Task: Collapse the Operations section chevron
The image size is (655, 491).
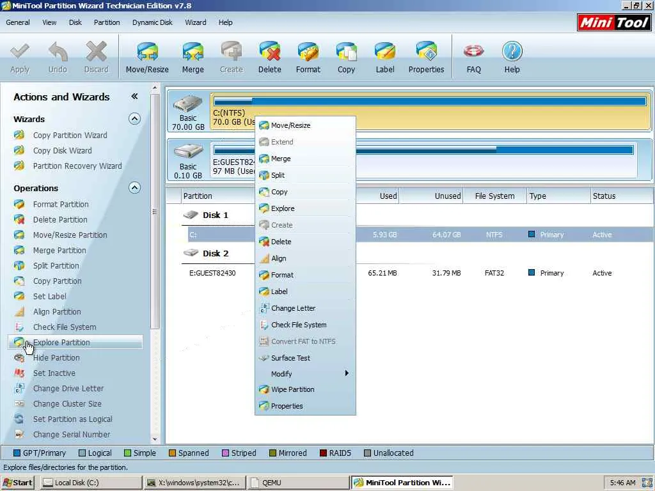Action: point(134,188)
